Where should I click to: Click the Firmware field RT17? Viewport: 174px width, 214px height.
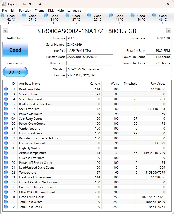tap(90, 38)
